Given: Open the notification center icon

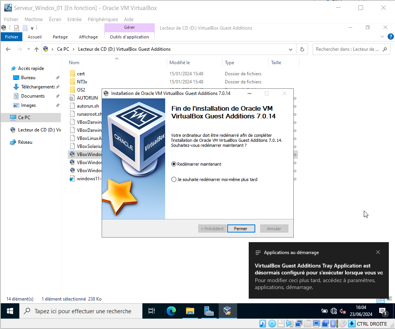Looking at the screenshot, I should point(383,311).
